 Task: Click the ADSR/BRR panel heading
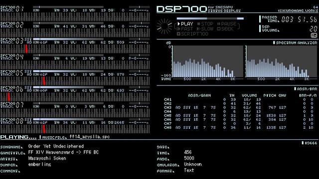[306, 89]
